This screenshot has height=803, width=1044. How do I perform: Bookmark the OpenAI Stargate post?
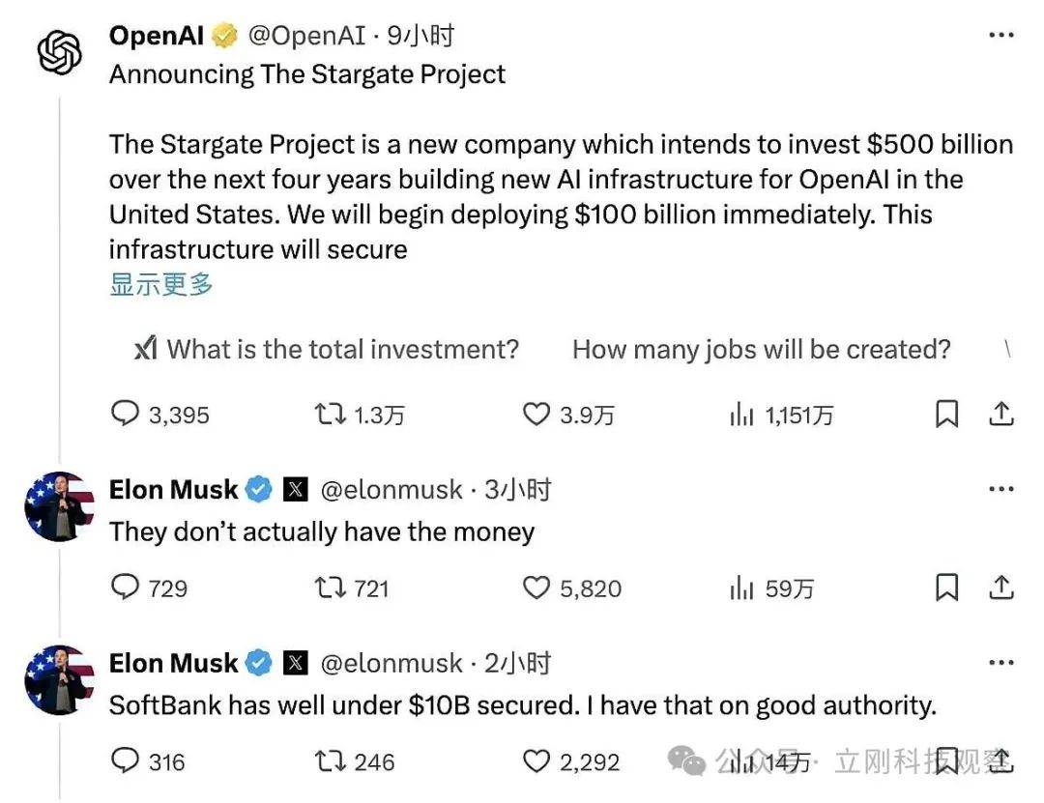[x=946, y=415]
